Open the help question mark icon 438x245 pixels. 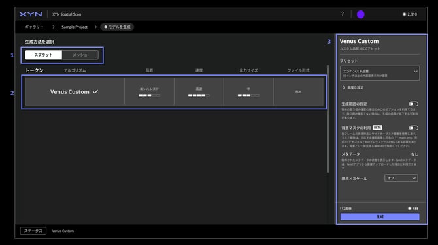342,14
